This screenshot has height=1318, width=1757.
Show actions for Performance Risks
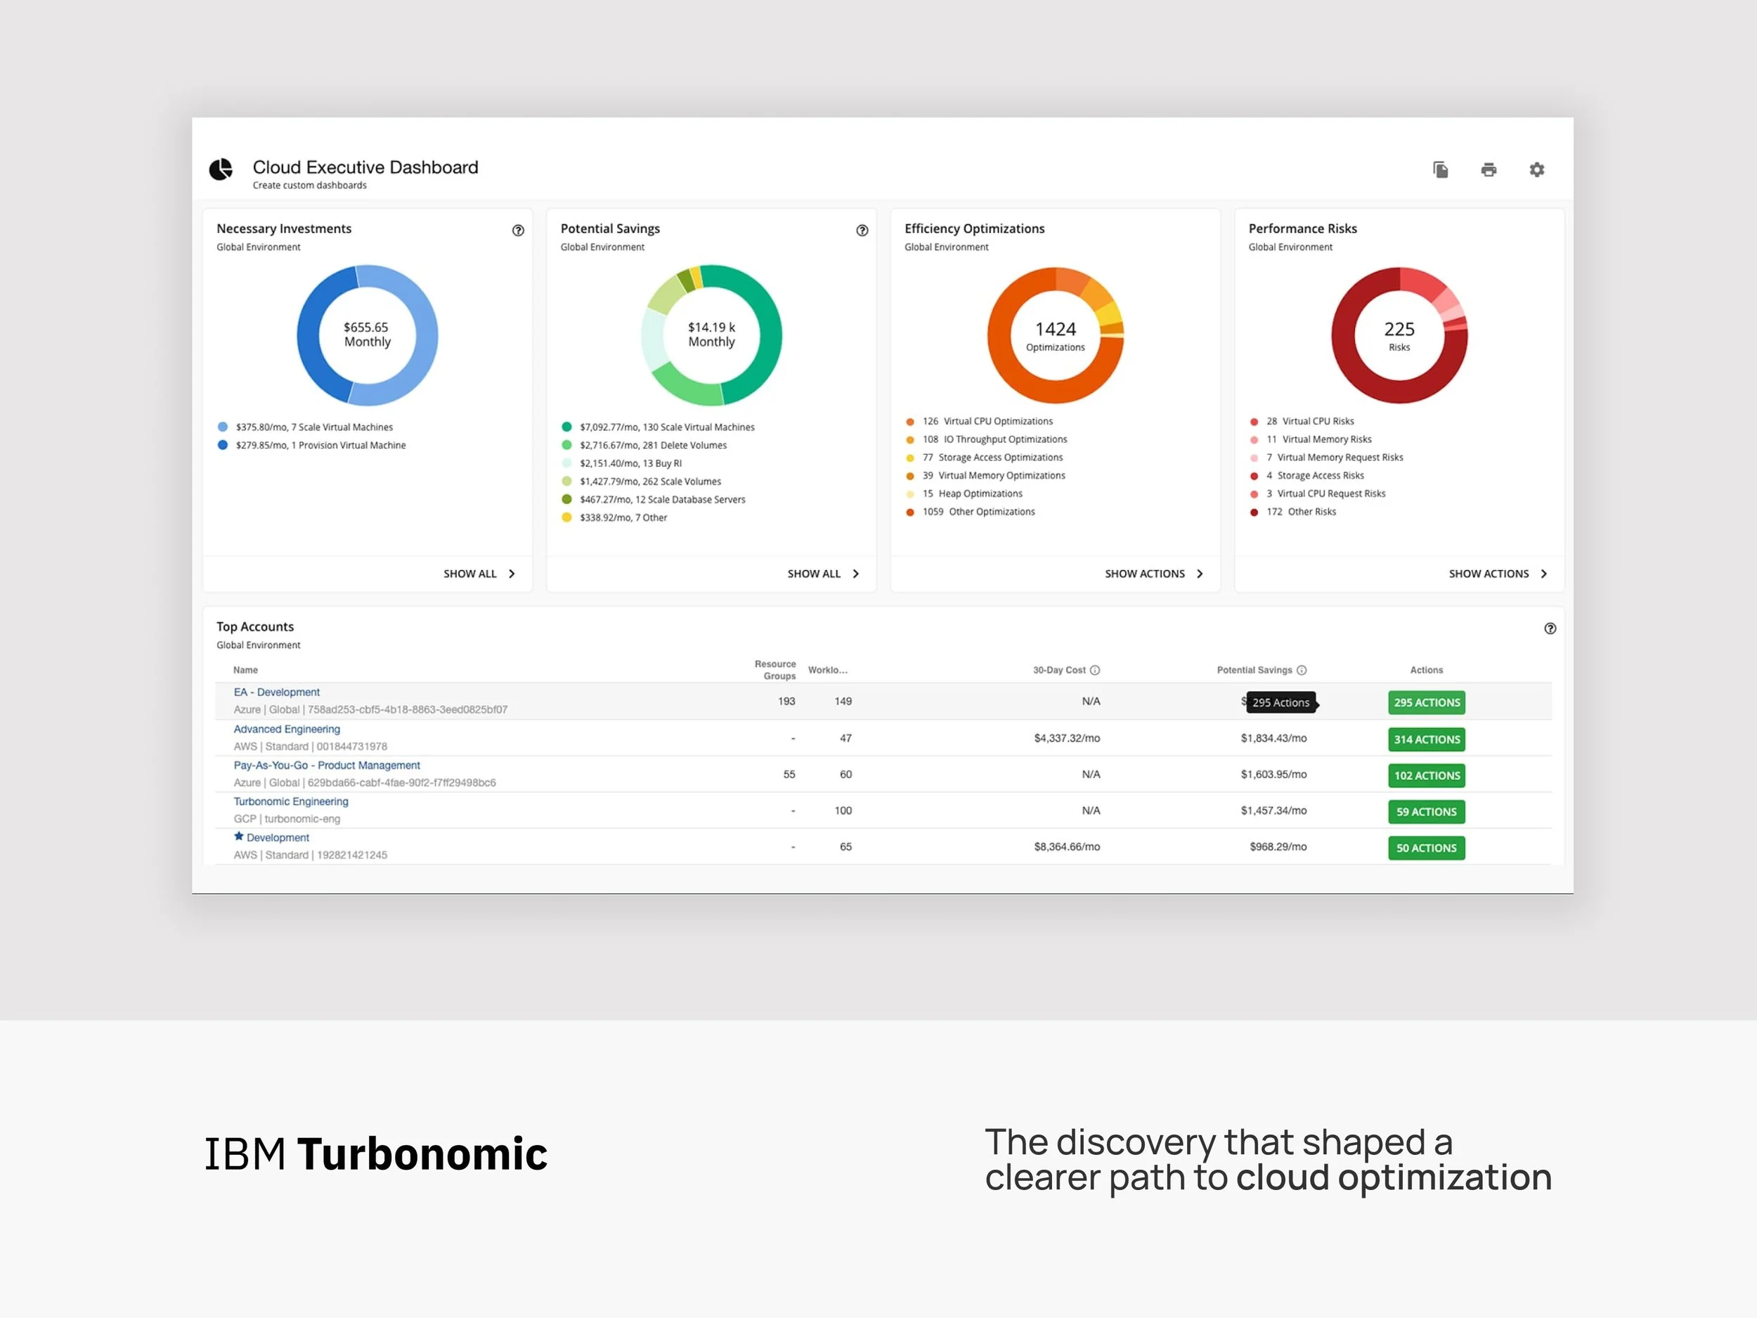(x=1489, y=574)
